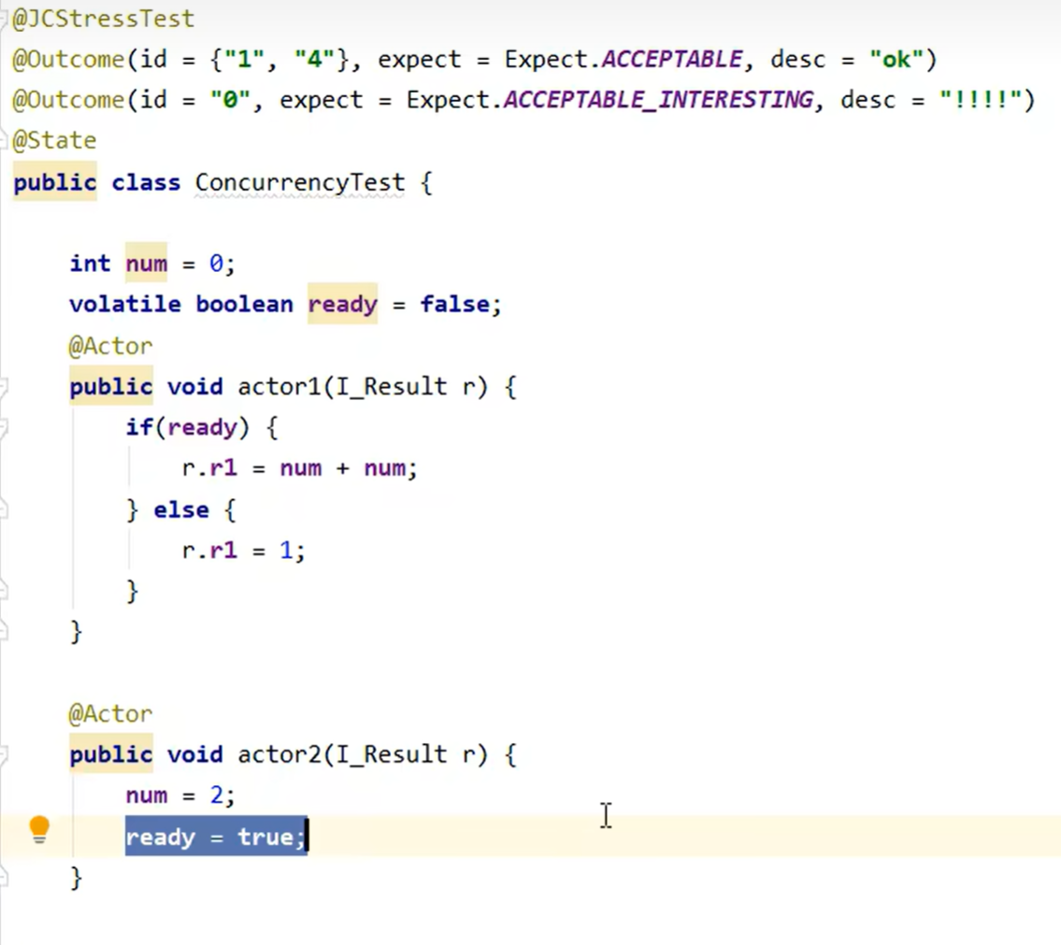The width and height of the screenshot is (1061, 945).
Task: Click the @JCStressTest annotation
Action: (x=104, y=18)
